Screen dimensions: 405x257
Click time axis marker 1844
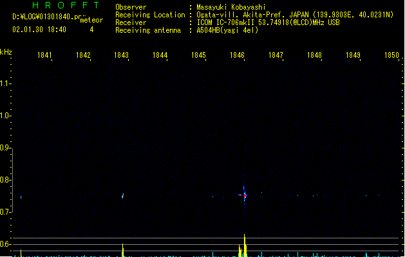click(x=160, y=55)
